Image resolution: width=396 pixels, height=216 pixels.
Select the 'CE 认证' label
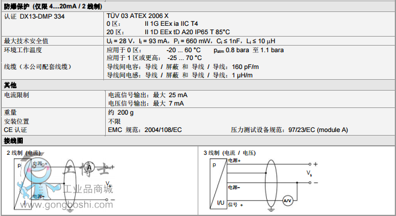click(x=15, y=130)
